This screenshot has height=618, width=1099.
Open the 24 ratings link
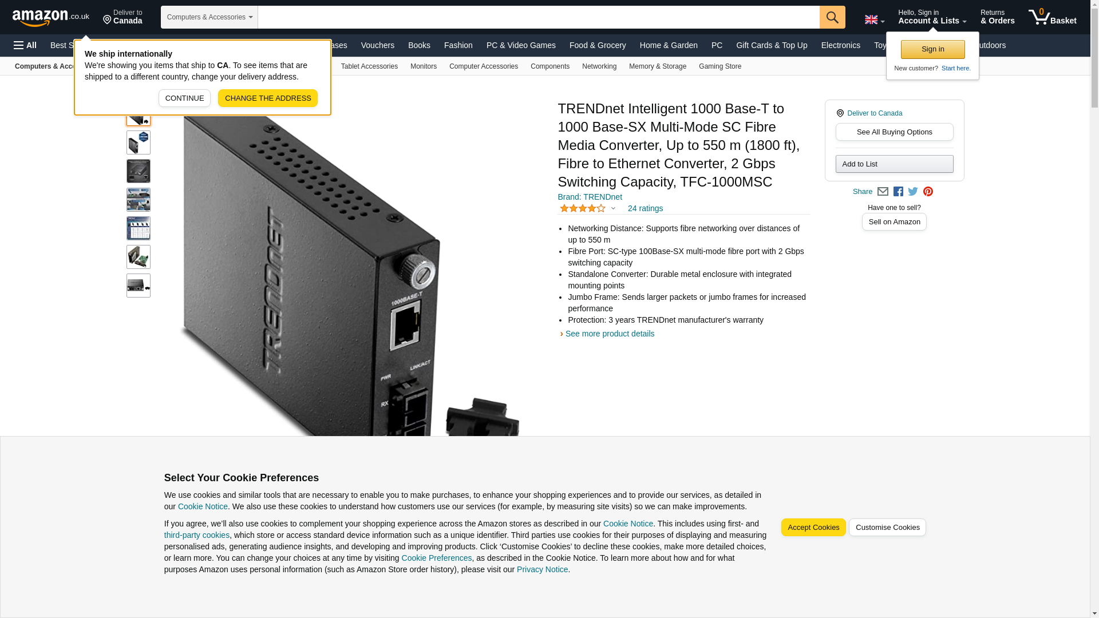pos(645,208)
